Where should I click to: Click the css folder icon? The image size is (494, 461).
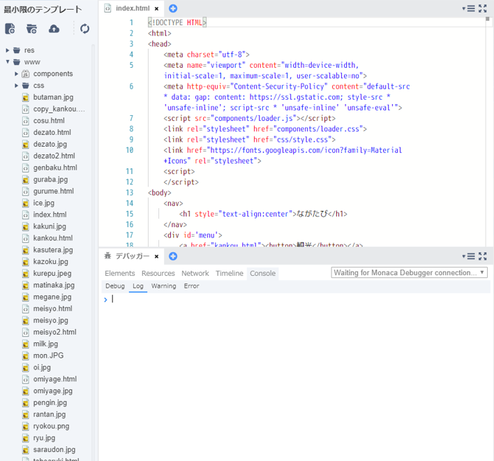pyautogui.click(x=26, y=86)
